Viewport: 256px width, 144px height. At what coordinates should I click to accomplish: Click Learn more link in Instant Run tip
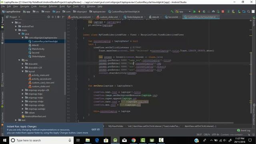82,133
